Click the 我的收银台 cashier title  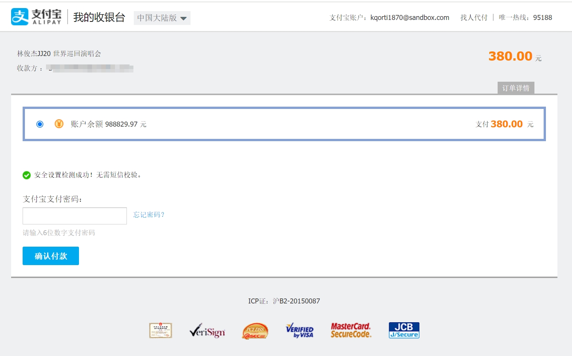(x=99, y=17)
